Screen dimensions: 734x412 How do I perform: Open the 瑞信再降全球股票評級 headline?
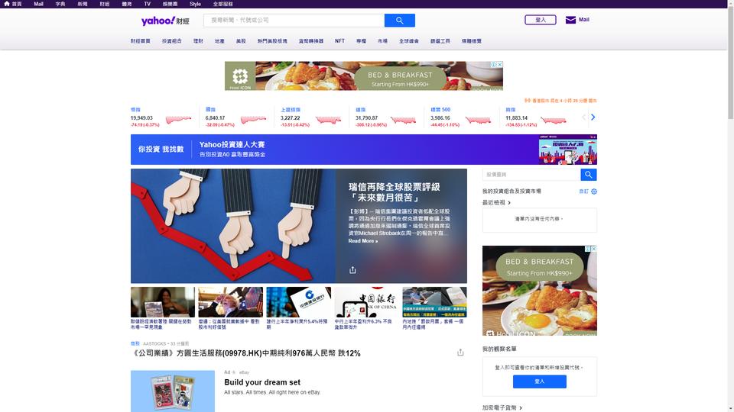tap(395, 192)
